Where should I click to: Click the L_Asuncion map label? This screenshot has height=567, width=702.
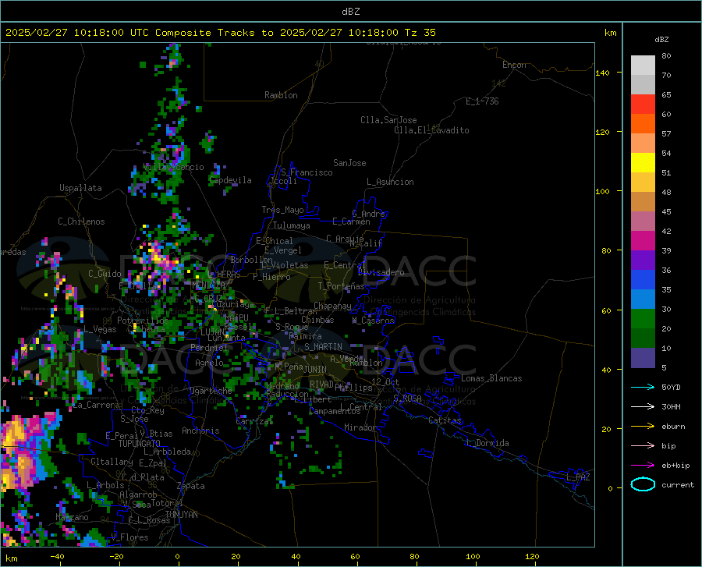[x=390, y=182]
